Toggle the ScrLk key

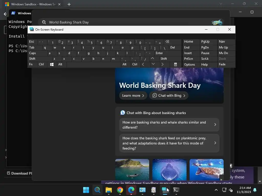coord(208,59)
